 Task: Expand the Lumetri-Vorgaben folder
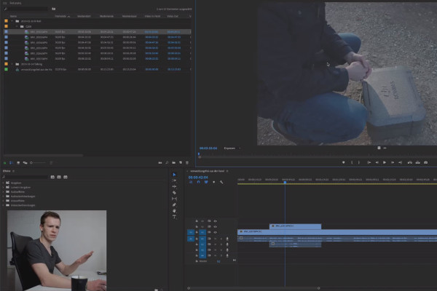point(4,188)
